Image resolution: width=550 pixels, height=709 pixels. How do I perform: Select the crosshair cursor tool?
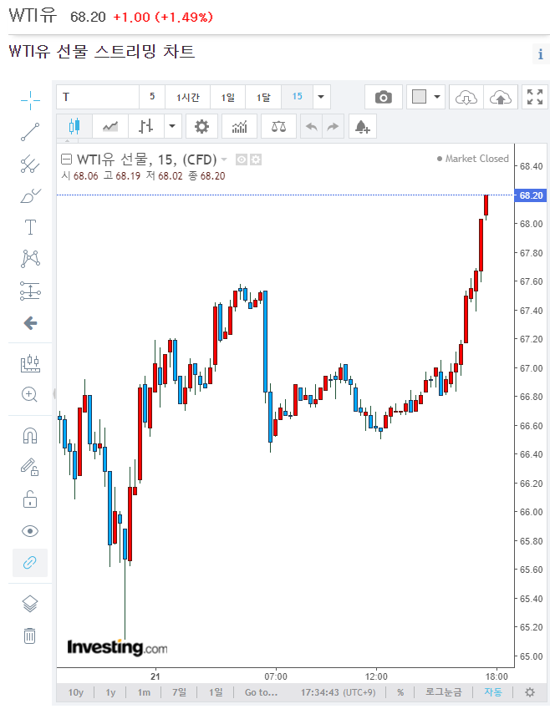pyautogui.click(x=30, y=100)
